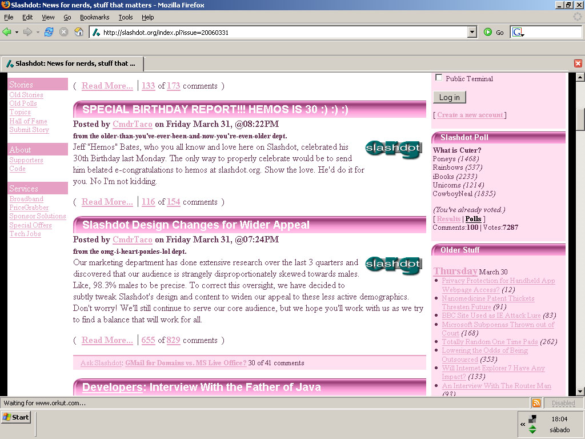Open the Totally Random One Time Pads link
This screenshot has width=585, height=439.
point(490,342)
